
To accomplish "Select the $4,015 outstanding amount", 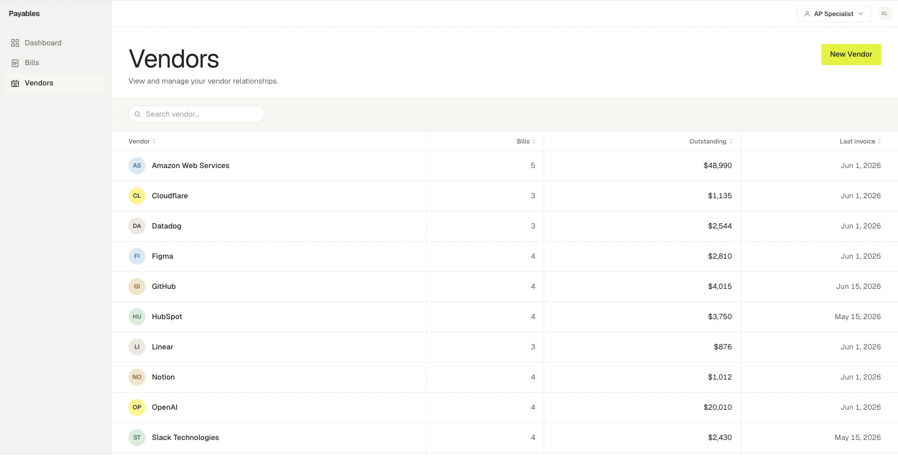I will tap(720, 287).
